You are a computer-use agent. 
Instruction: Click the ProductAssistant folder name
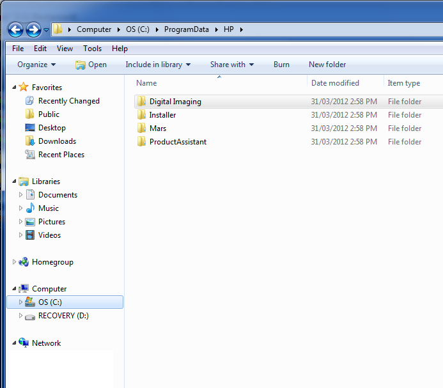178,142
